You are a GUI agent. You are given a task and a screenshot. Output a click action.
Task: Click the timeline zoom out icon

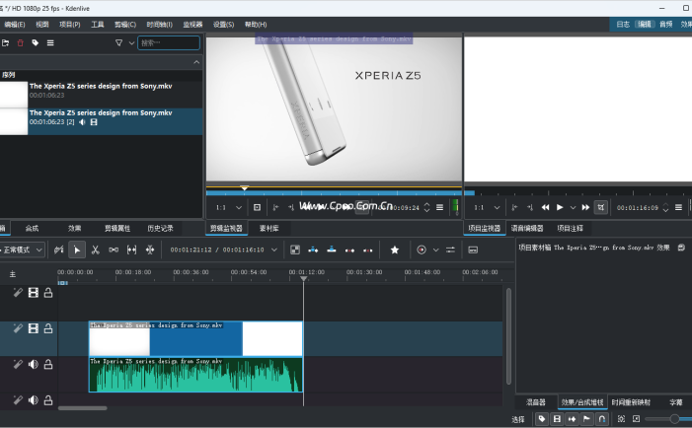click(x=636, y=419)
